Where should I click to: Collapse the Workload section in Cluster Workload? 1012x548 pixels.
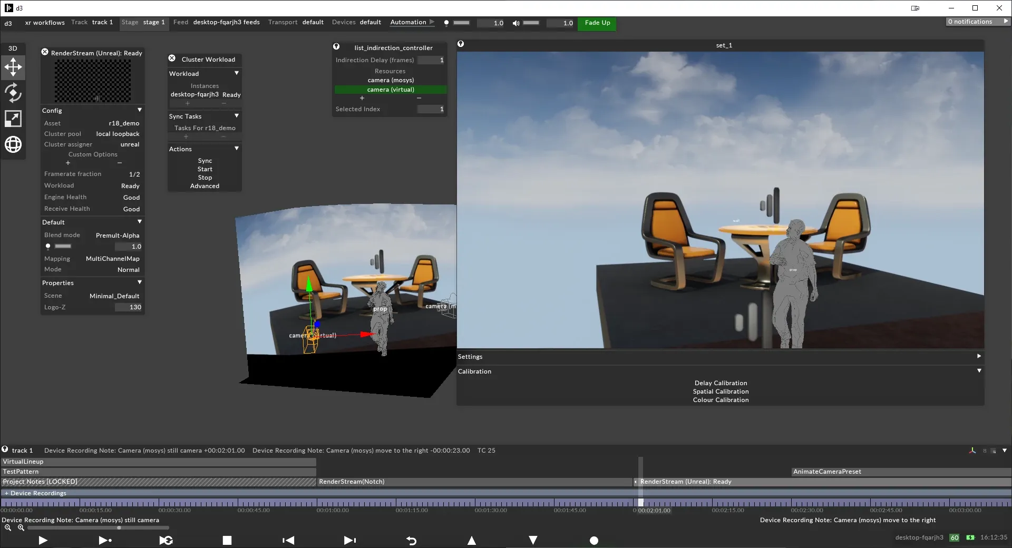(x=237, y=73)
